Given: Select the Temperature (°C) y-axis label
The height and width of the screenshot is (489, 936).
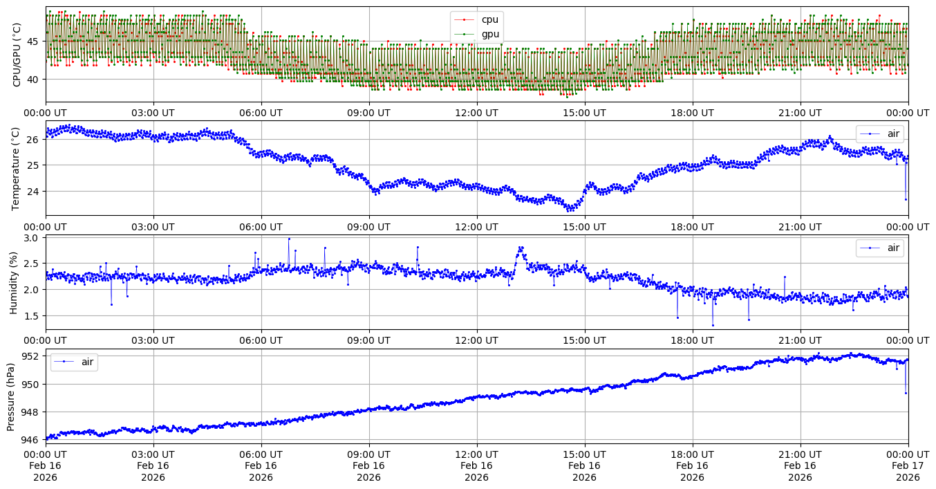Looking at the screenshot, I should (17, 168).
